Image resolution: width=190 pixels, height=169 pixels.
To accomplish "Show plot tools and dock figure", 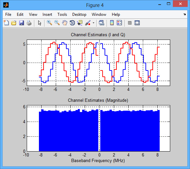I will click(137, 23).
